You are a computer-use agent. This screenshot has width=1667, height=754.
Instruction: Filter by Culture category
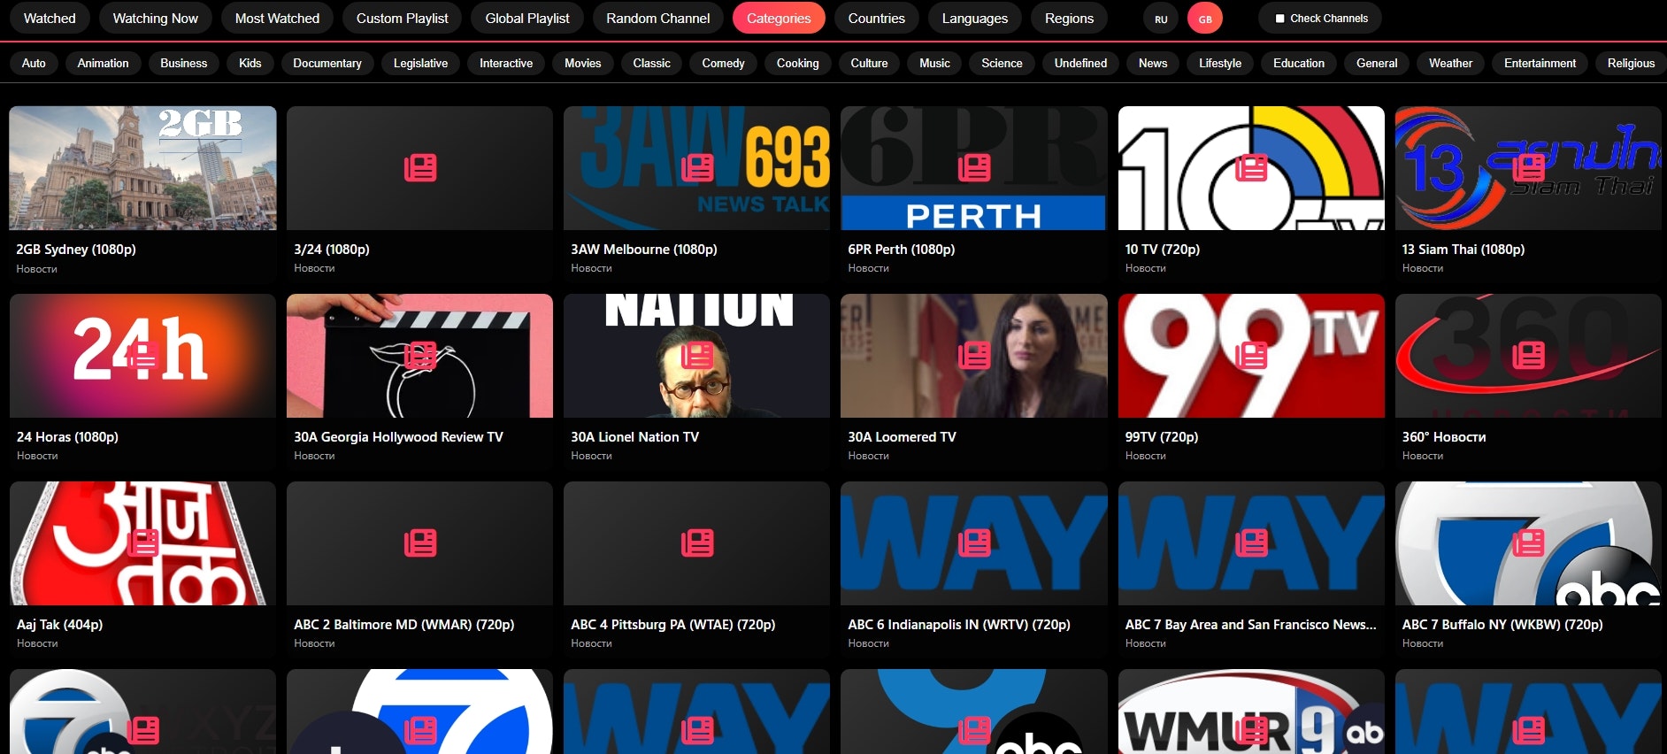(x=869, y=63)
